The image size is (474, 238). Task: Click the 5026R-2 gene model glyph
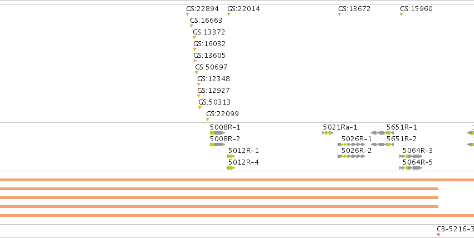pos(351,156)
